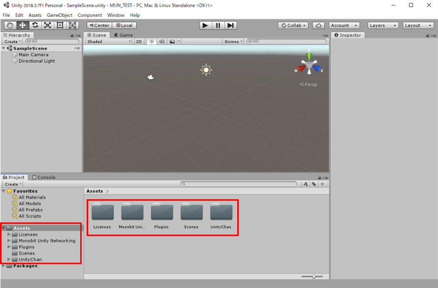The width and height of the screenshot is (438, 288).
Task: Select the Directional Light sun gizmo
Action: [x=206, y=70]
